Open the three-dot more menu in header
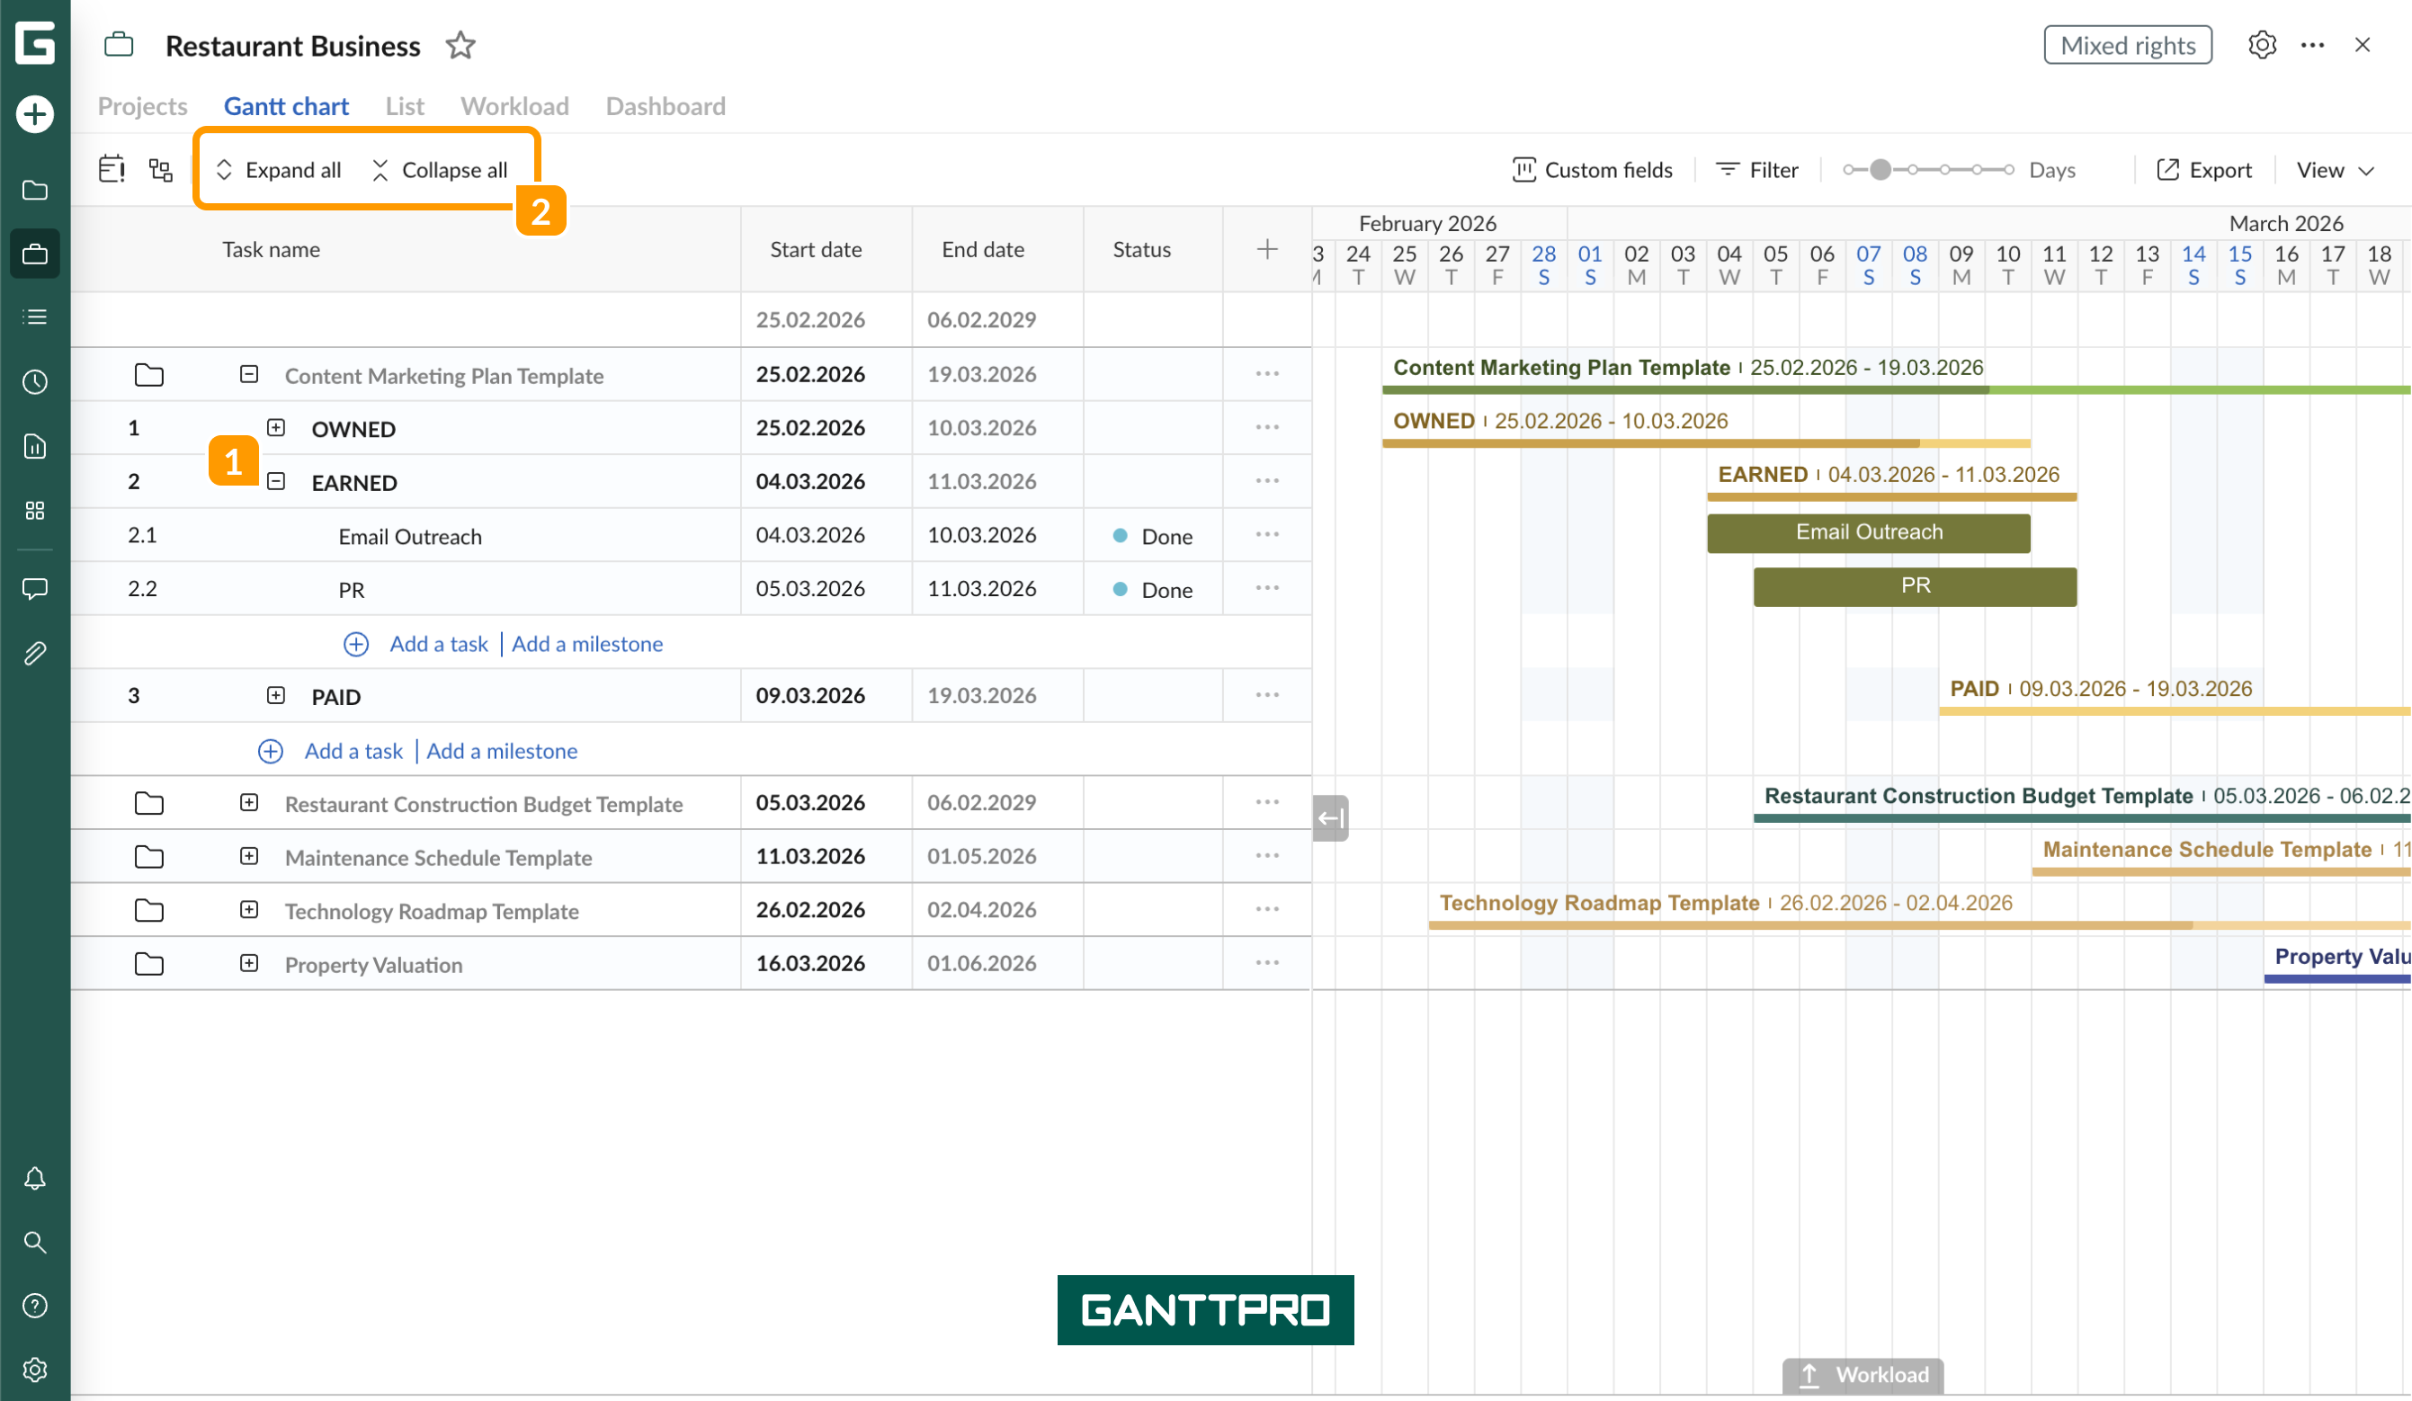2412x1401 pixels. coord(2312,45)
